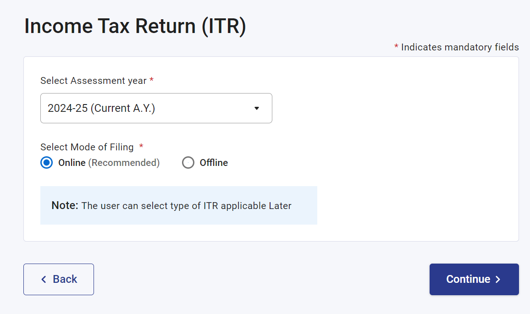530x314 pixels.
Task: Choose the Offline radio button
Action: coord(188,163)
